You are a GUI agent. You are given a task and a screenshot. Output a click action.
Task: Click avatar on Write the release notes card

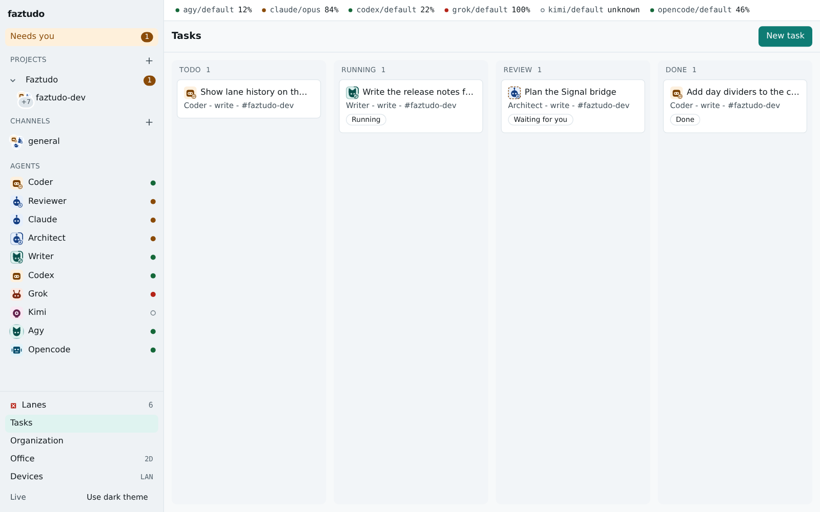pos(352,93)
